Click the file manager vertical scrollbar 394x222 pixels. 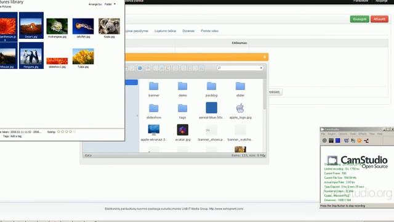264,94
